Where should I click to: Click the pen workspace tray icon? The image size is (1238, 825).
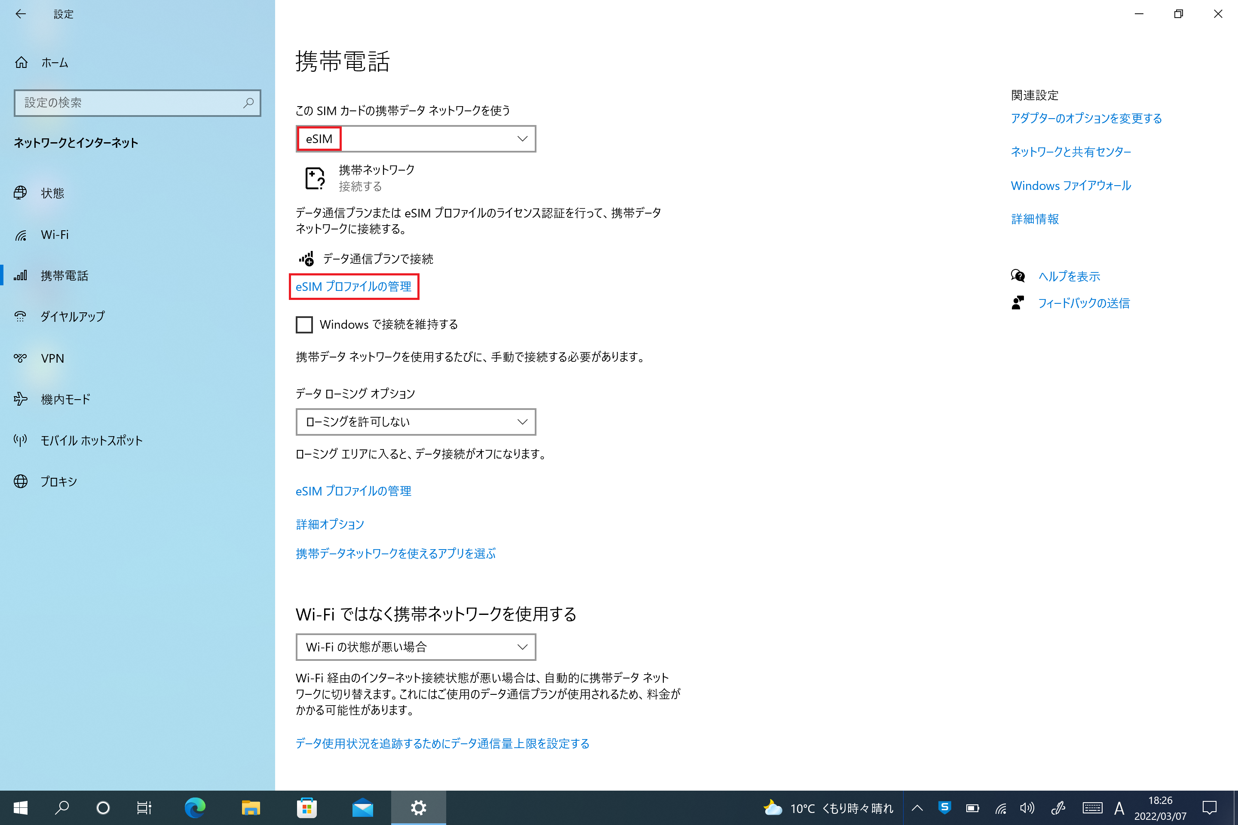coord(1058,808)
